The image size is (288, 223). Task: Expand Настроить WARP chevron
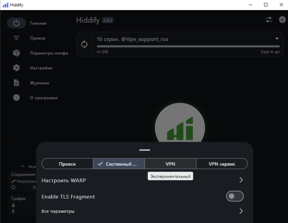pyautogui.click(x=241, y=180)
